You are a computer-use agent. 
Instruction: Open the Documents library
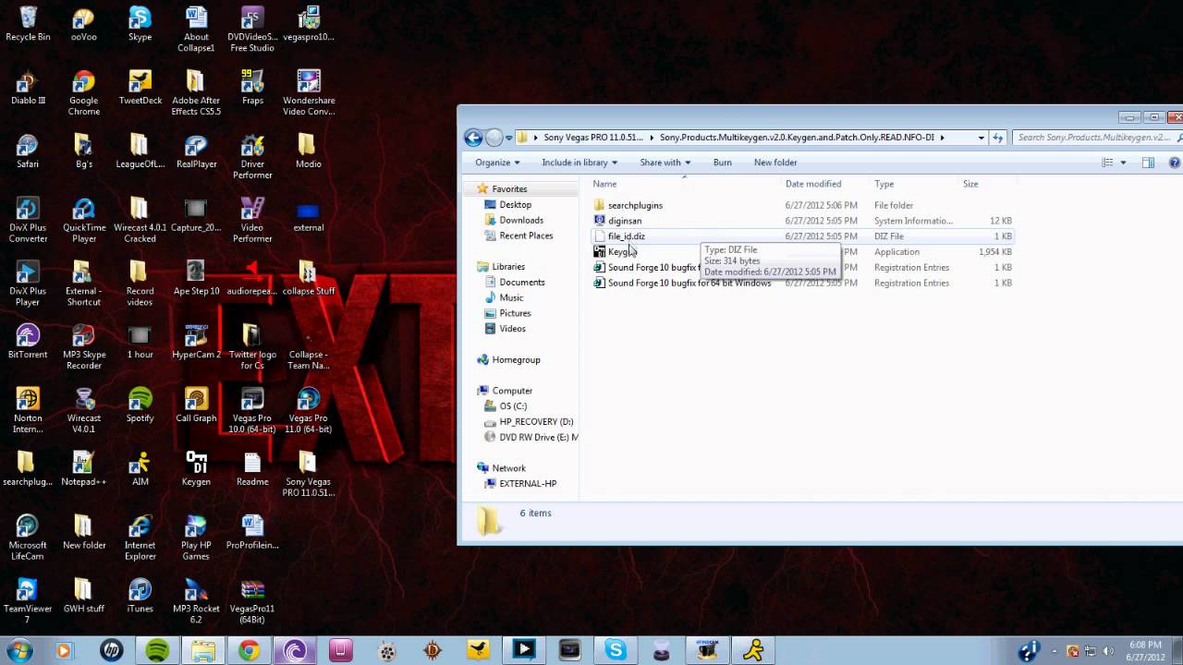(x=521, y=282)
